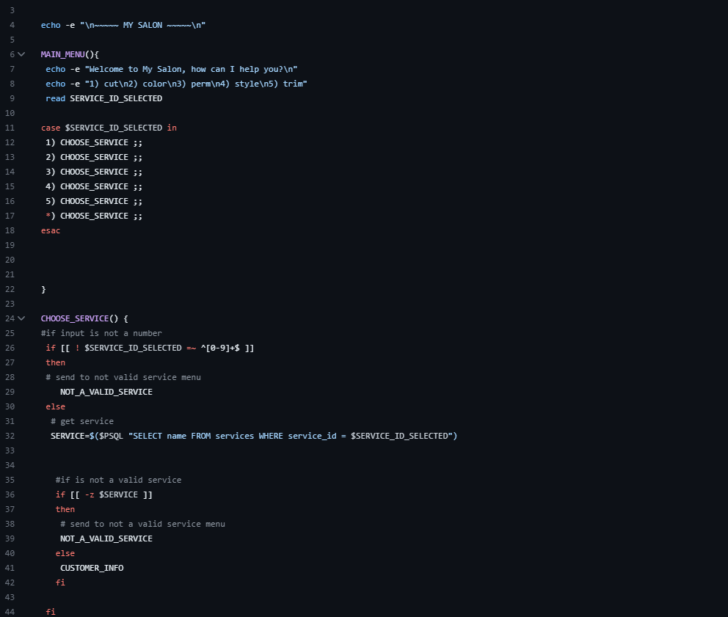Screen dimensions: 728x617
Task: Click line number 9 beside the read command
Action: 12,98
